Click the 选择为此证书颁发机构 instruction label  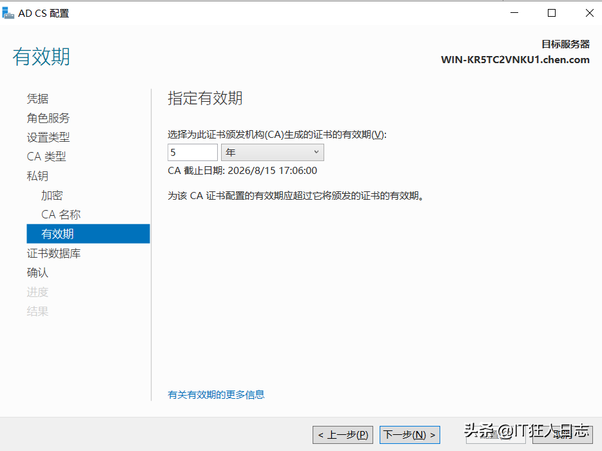tap(277, 135)
